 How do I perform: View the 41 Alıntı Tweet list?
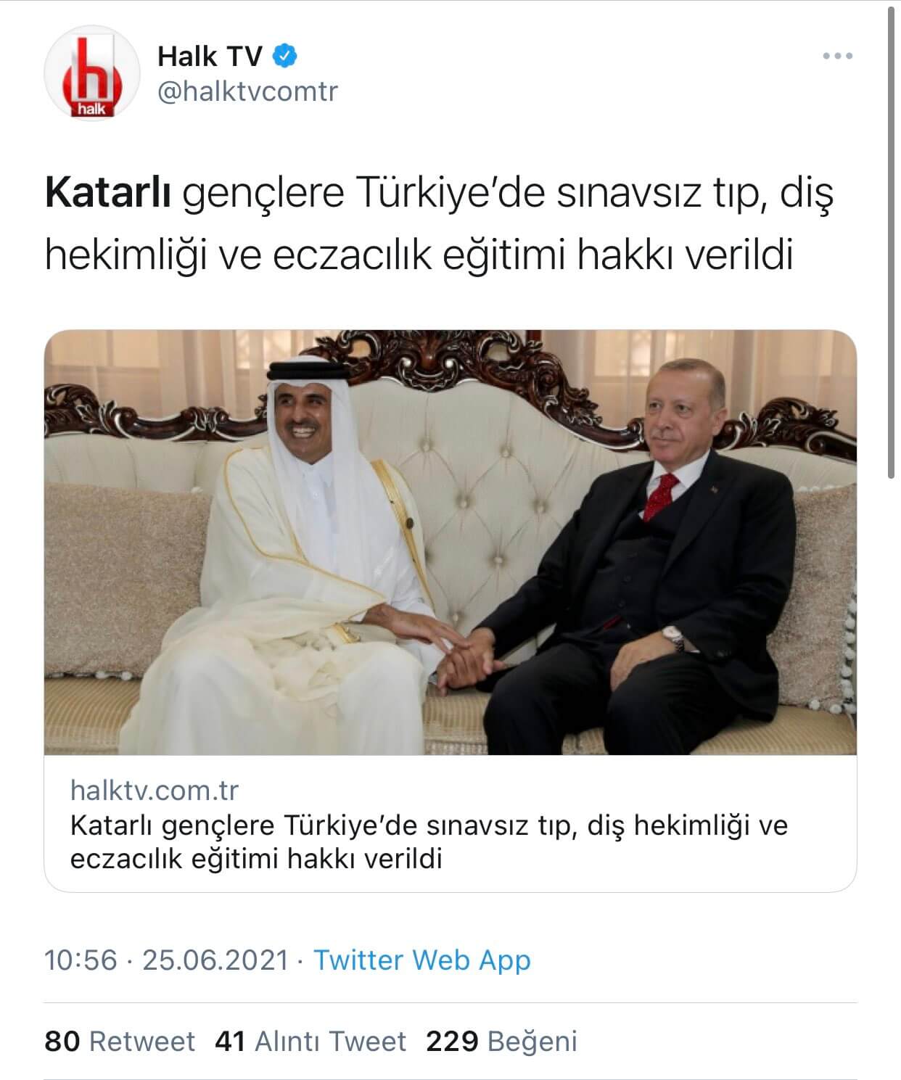310,1042
